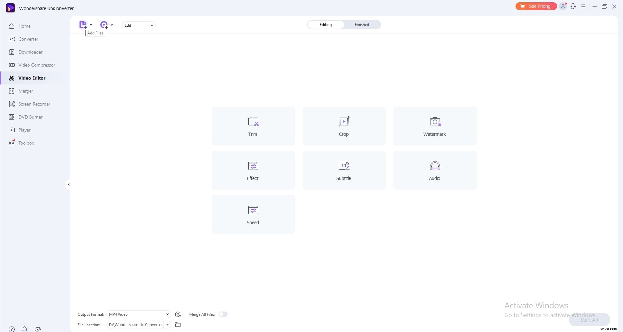Click the See Pricing button

pos(536,6)
